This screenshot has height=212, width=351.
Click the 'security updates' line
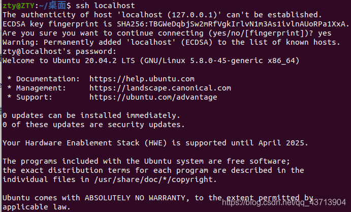click(93, 125)
